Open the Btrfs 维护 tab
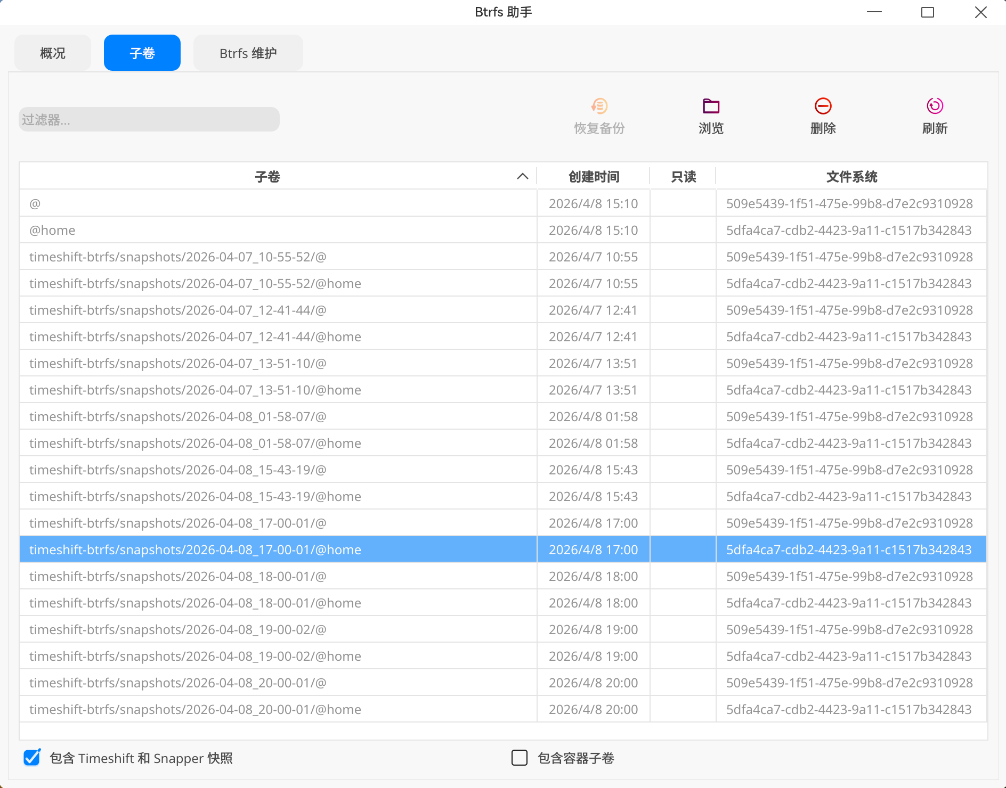Viewport: 1006px width, 788px height. (248, 53)
